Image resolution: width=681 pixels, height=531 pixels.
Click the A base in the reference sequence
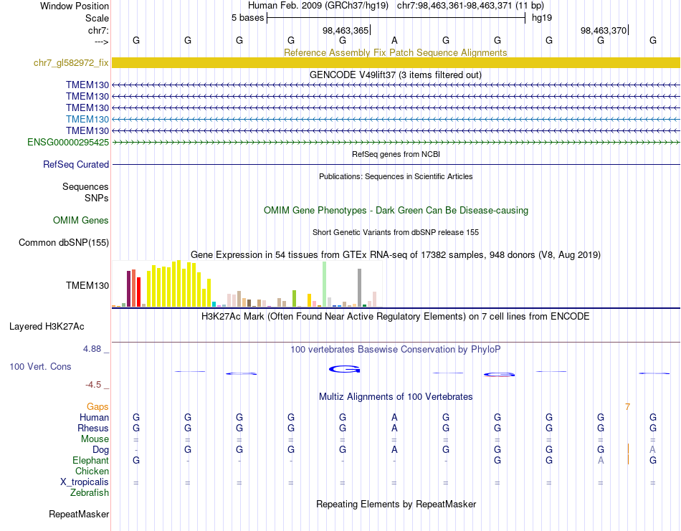click(394, 40)
